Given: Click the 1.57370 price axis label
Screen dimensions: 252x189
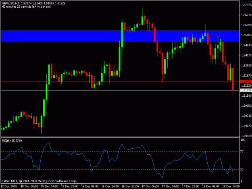Looking at the screenshot, I should [246, 5].
